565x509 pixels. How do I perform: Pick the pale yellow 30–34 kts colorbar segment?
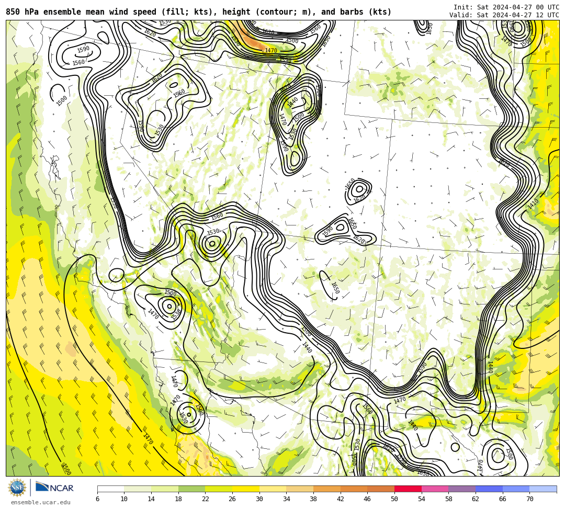273,489
